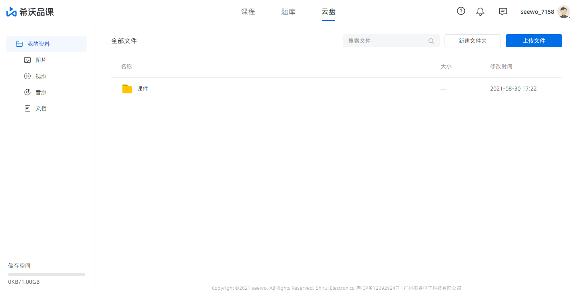573x293 pixels.
Task: Click the 希沃品课 logo
Action: [30, 12]
